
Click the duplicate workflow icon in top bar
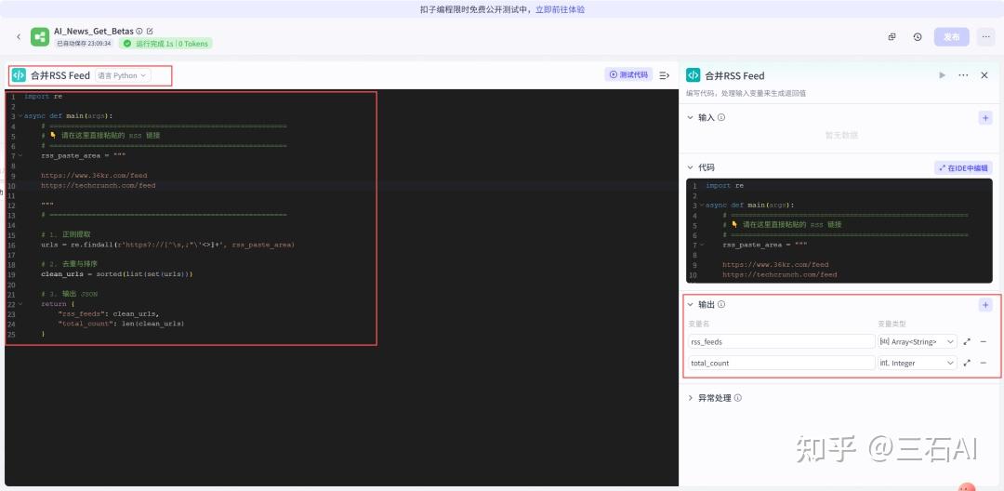pyautogui.click(x=892, y=37)
